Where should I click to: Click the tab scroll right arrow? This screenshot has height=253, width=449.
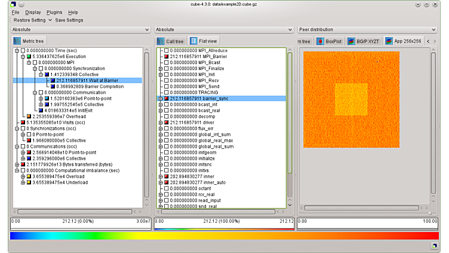coord(436,41)
